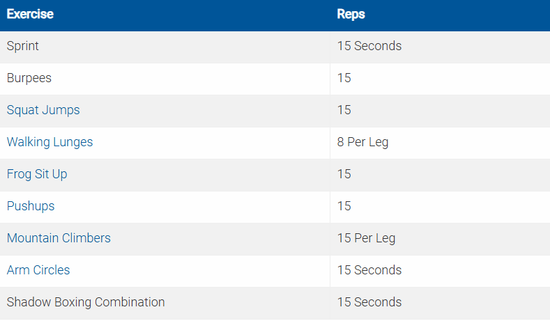Open the Squat Jumps exercise link
Image resolution: width=550 pixels, height=321 pixels.
tap(43, 110)
